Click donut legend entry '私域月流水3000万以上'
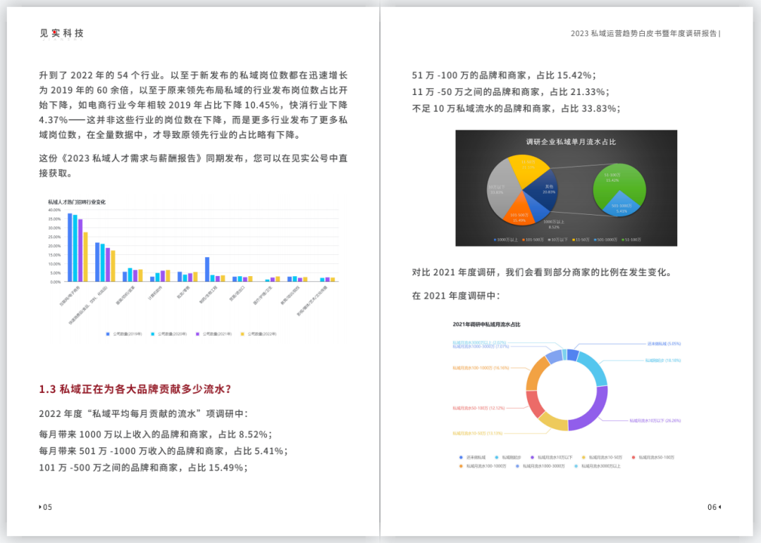The width and height of the screenshot is (761, 543). [598, 466]
